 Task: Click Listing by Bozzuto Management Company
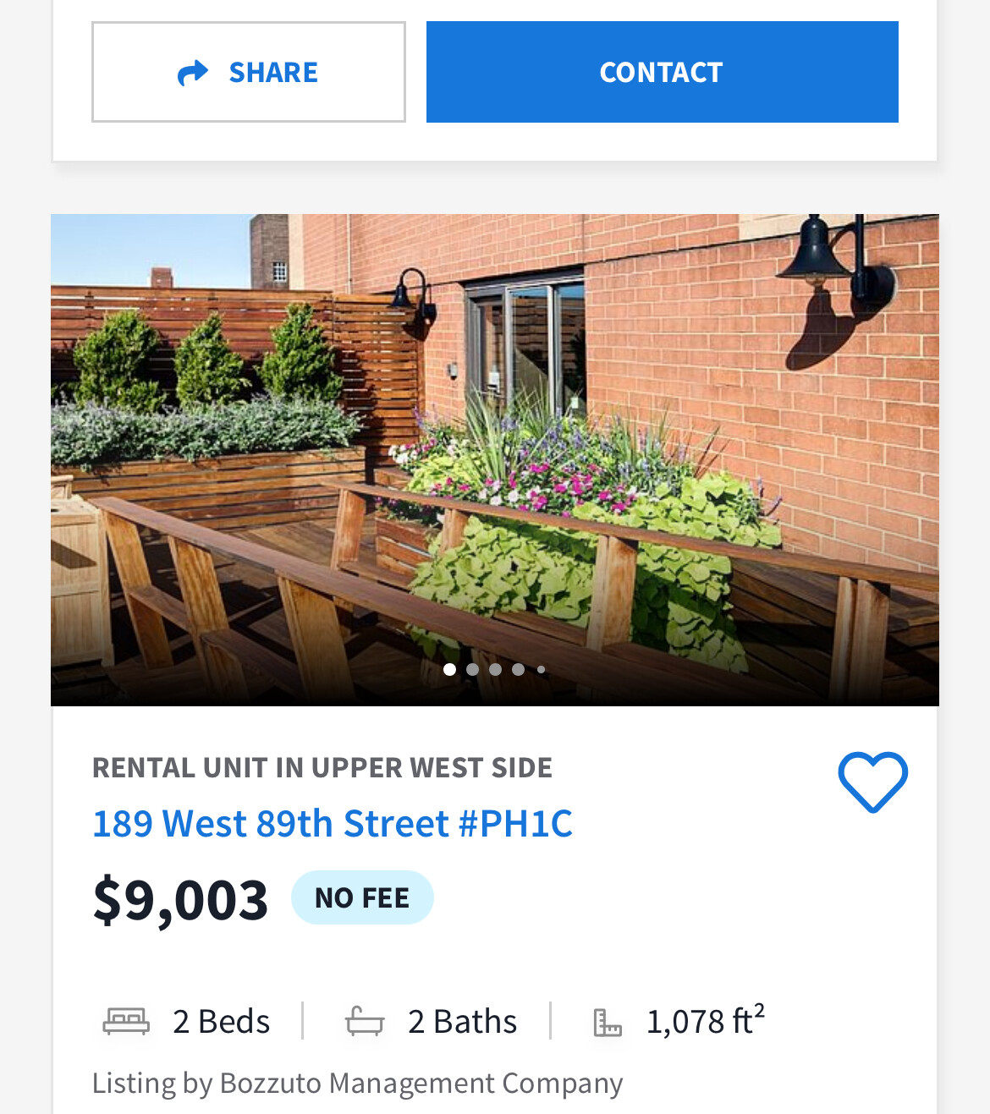coord(357,1083)
